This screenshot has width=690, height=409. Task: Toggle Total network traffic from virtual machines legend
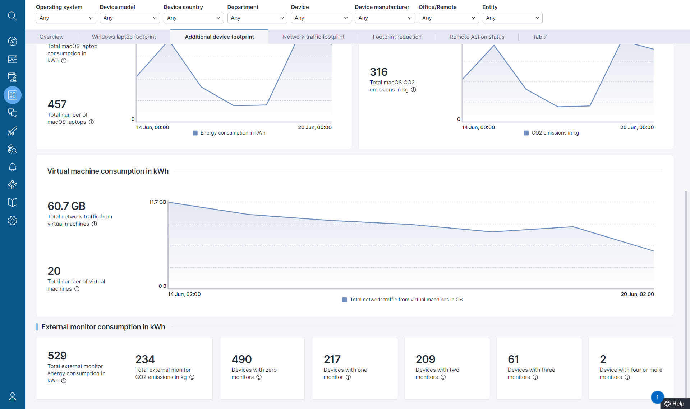[402, 300]
